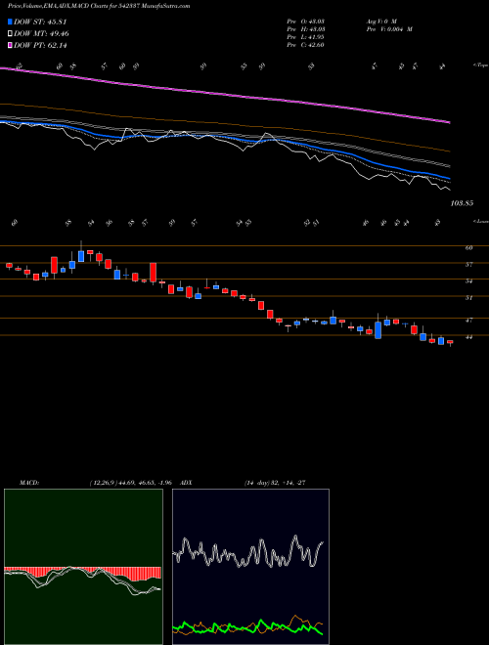Click the white DOW MT legend swatch
The height and width of the screenshot is (645, 489).
click(11, 34)
